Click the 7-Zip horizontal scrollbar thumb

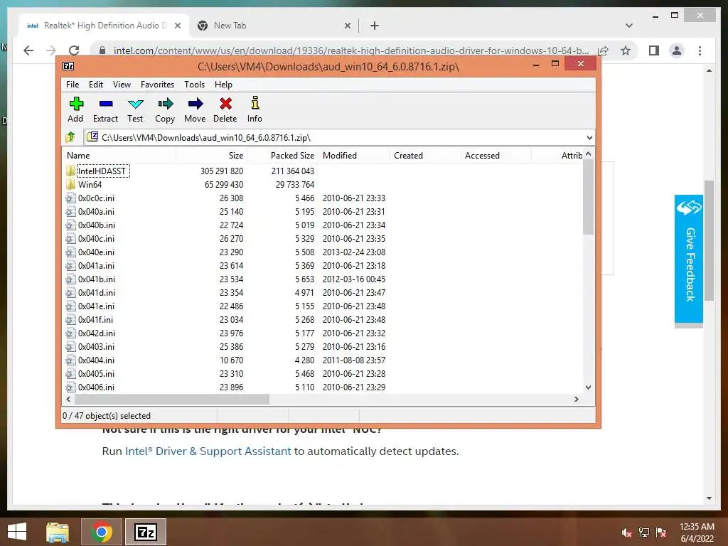click(x=172, y=400)
